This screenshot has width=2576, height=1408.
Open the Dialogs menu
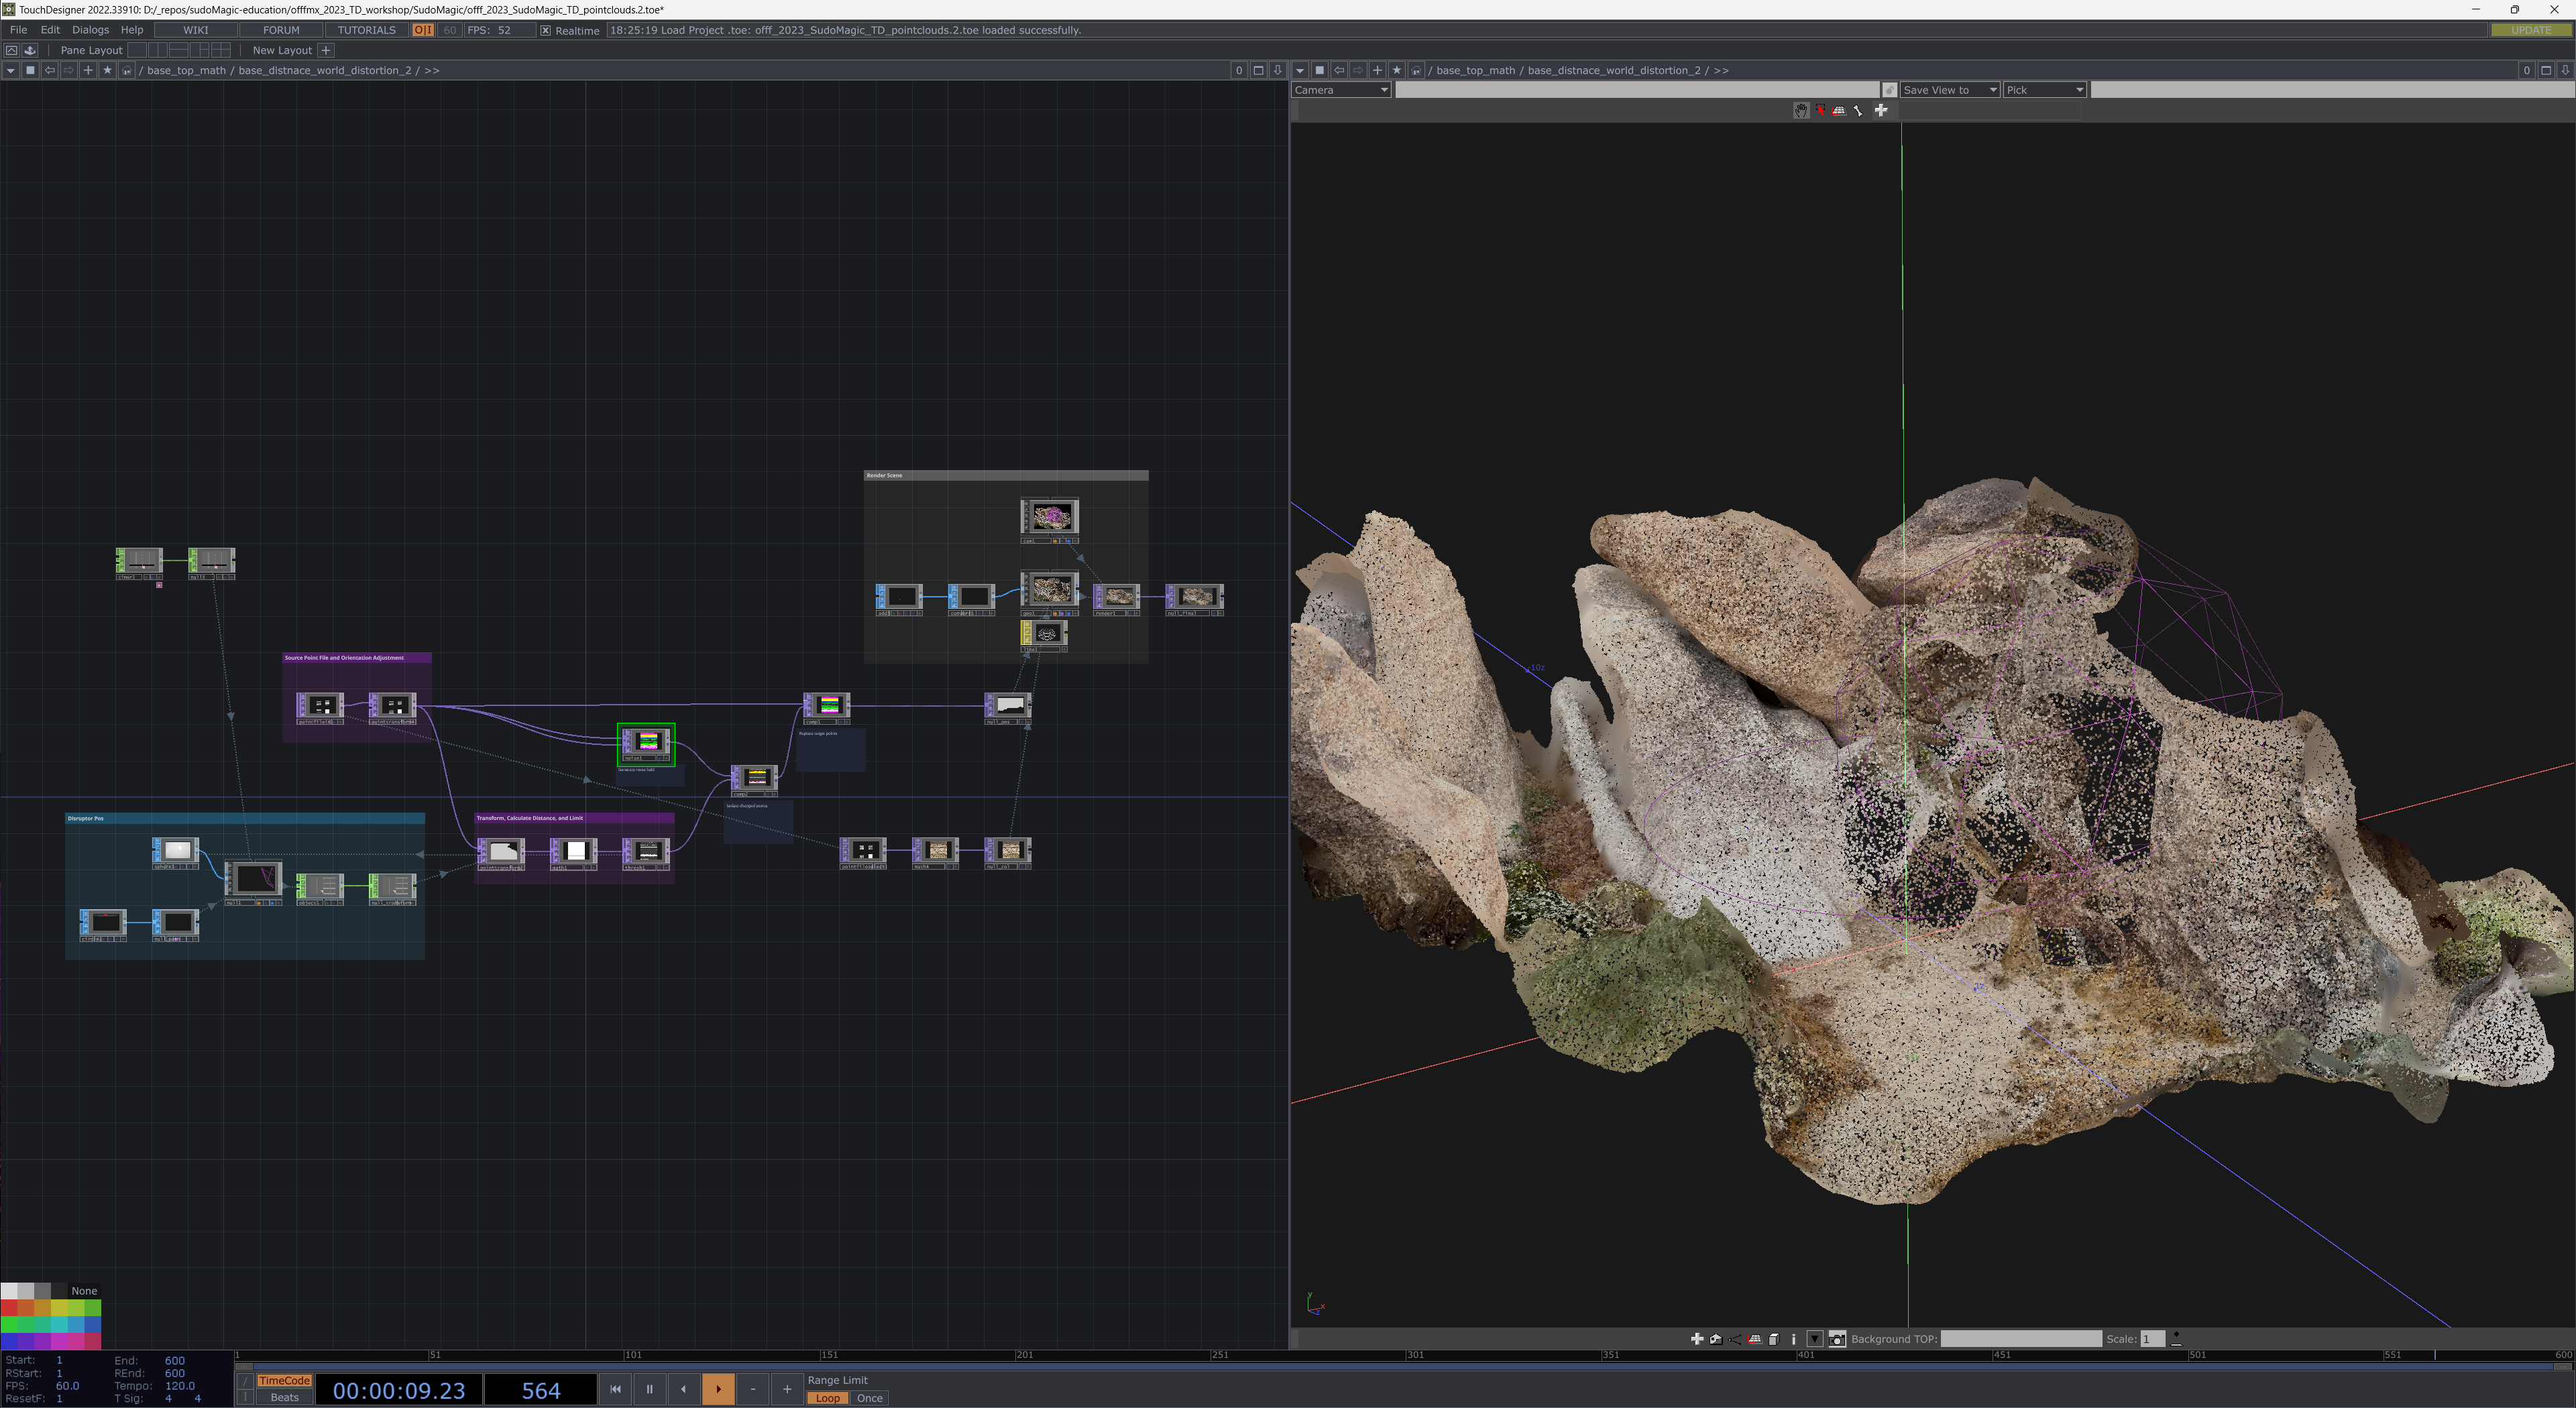point(90,30)
